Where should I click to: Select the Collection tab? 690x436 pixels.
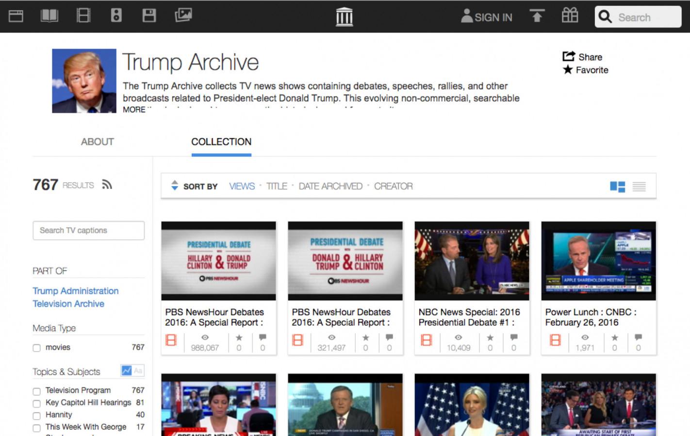point(221,142)
